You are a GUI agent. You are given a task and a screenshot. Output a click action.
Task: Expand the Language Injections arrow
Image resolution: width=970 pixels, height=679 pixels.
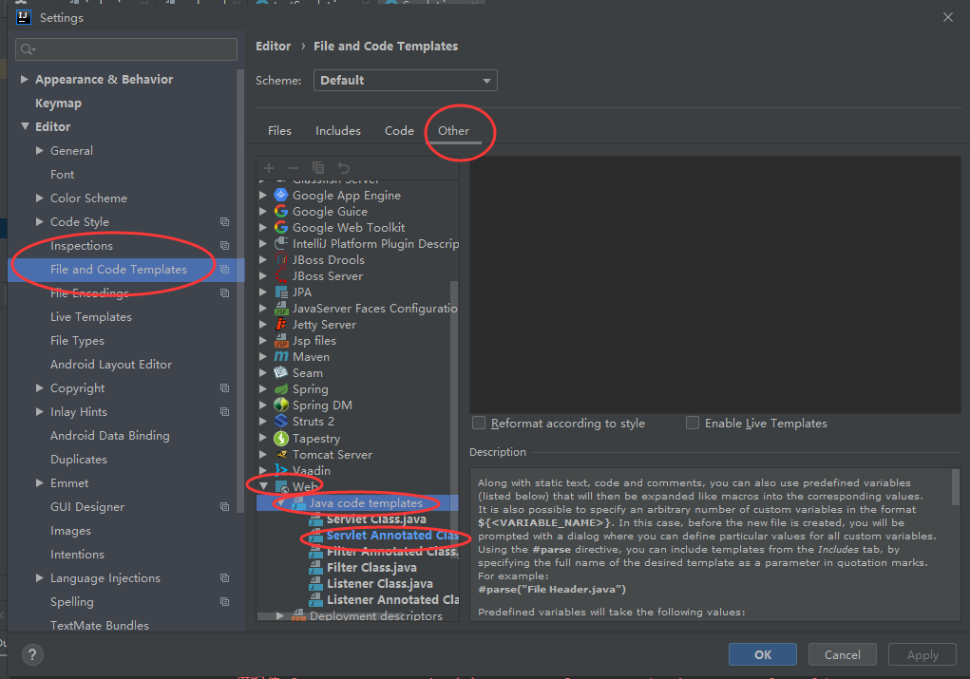(x=40, y=577)
